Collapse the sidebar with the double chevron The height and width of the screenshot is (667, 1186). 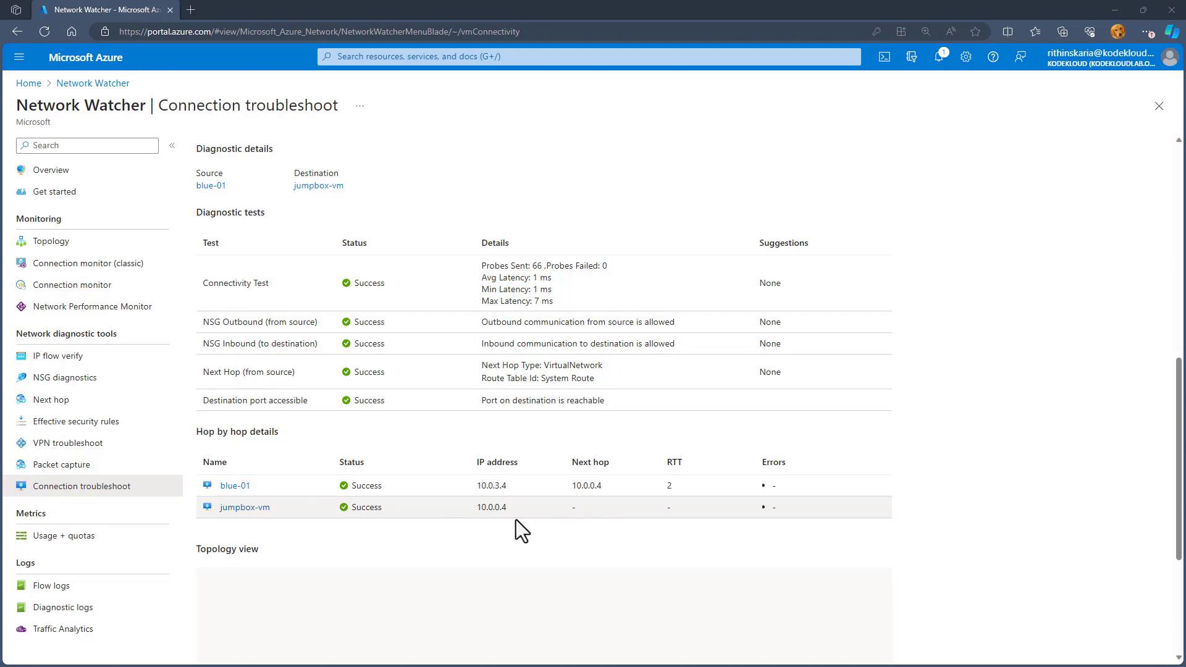click(x=172, y=145)
